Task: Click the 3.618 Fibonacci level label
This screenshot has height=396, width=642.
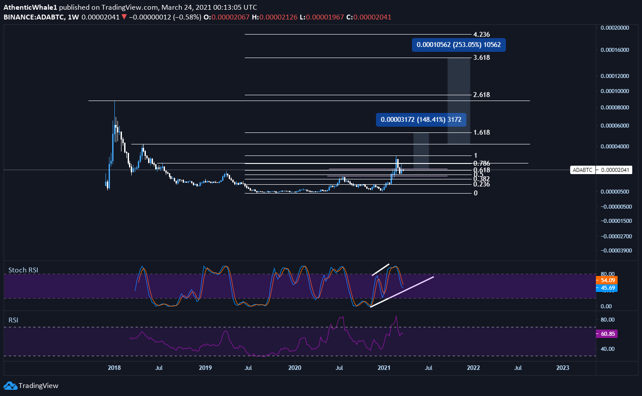Action: (481, 58)
